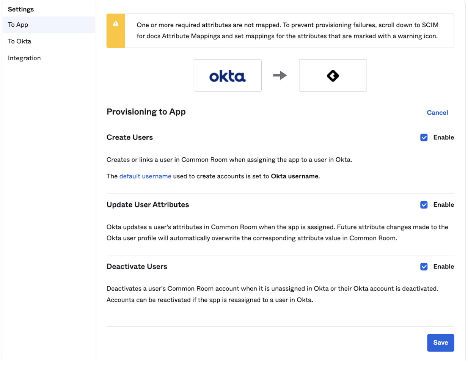The height and width of the screenshot is (371, 468).
Task: Click the Settings sidebar heading
Action: click(x=21, y=9)
